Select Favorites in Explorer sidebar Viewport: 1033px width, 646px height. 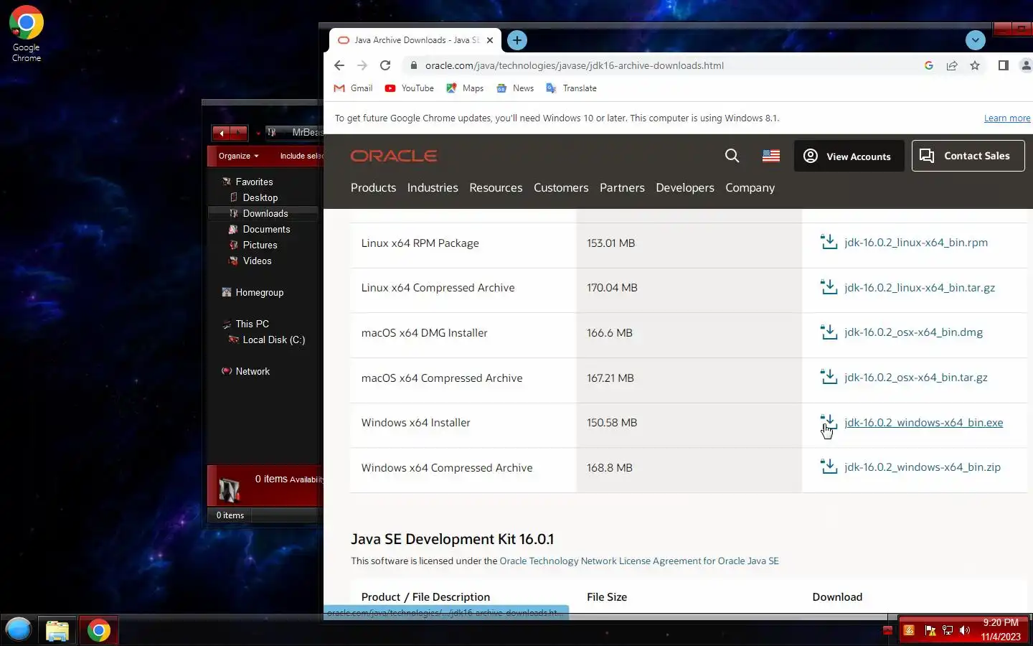(247, 182)
